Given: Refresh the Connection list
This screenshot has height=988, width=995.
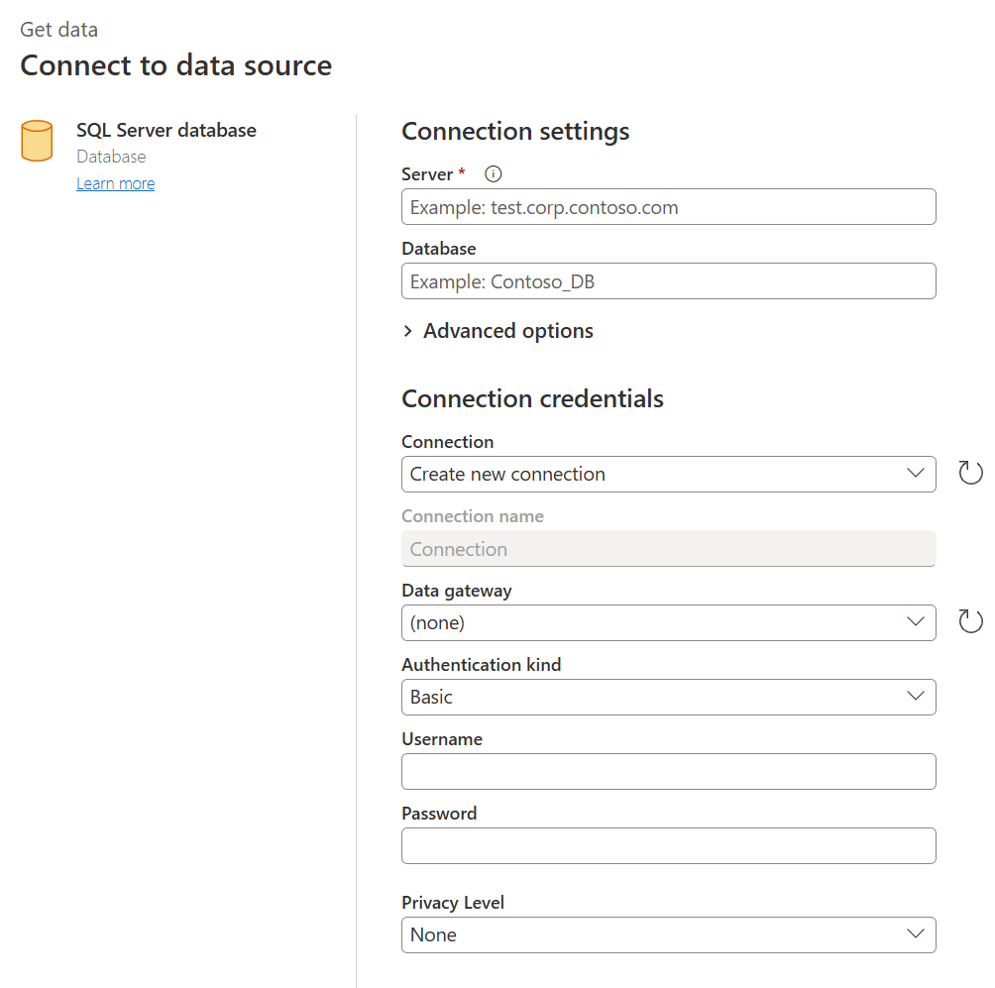Looking at the screenshot, I should 970,473.
